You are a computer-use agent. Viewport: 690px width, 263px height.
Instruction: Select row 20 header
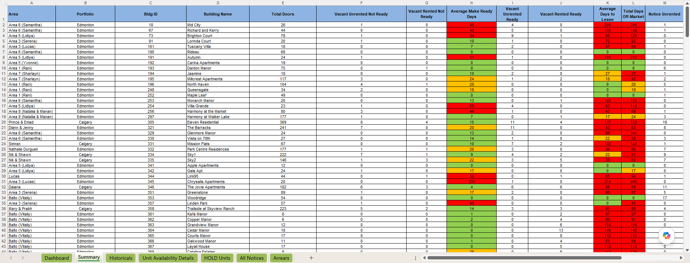pos(4,122)
